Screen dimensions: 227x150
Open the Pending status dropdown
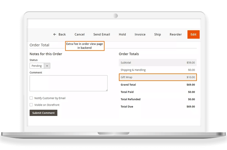[x=40, y=66]
